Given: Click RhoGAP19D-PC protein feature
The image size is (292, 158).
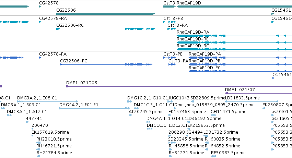Looking at the screenshot, I should 240,71.
